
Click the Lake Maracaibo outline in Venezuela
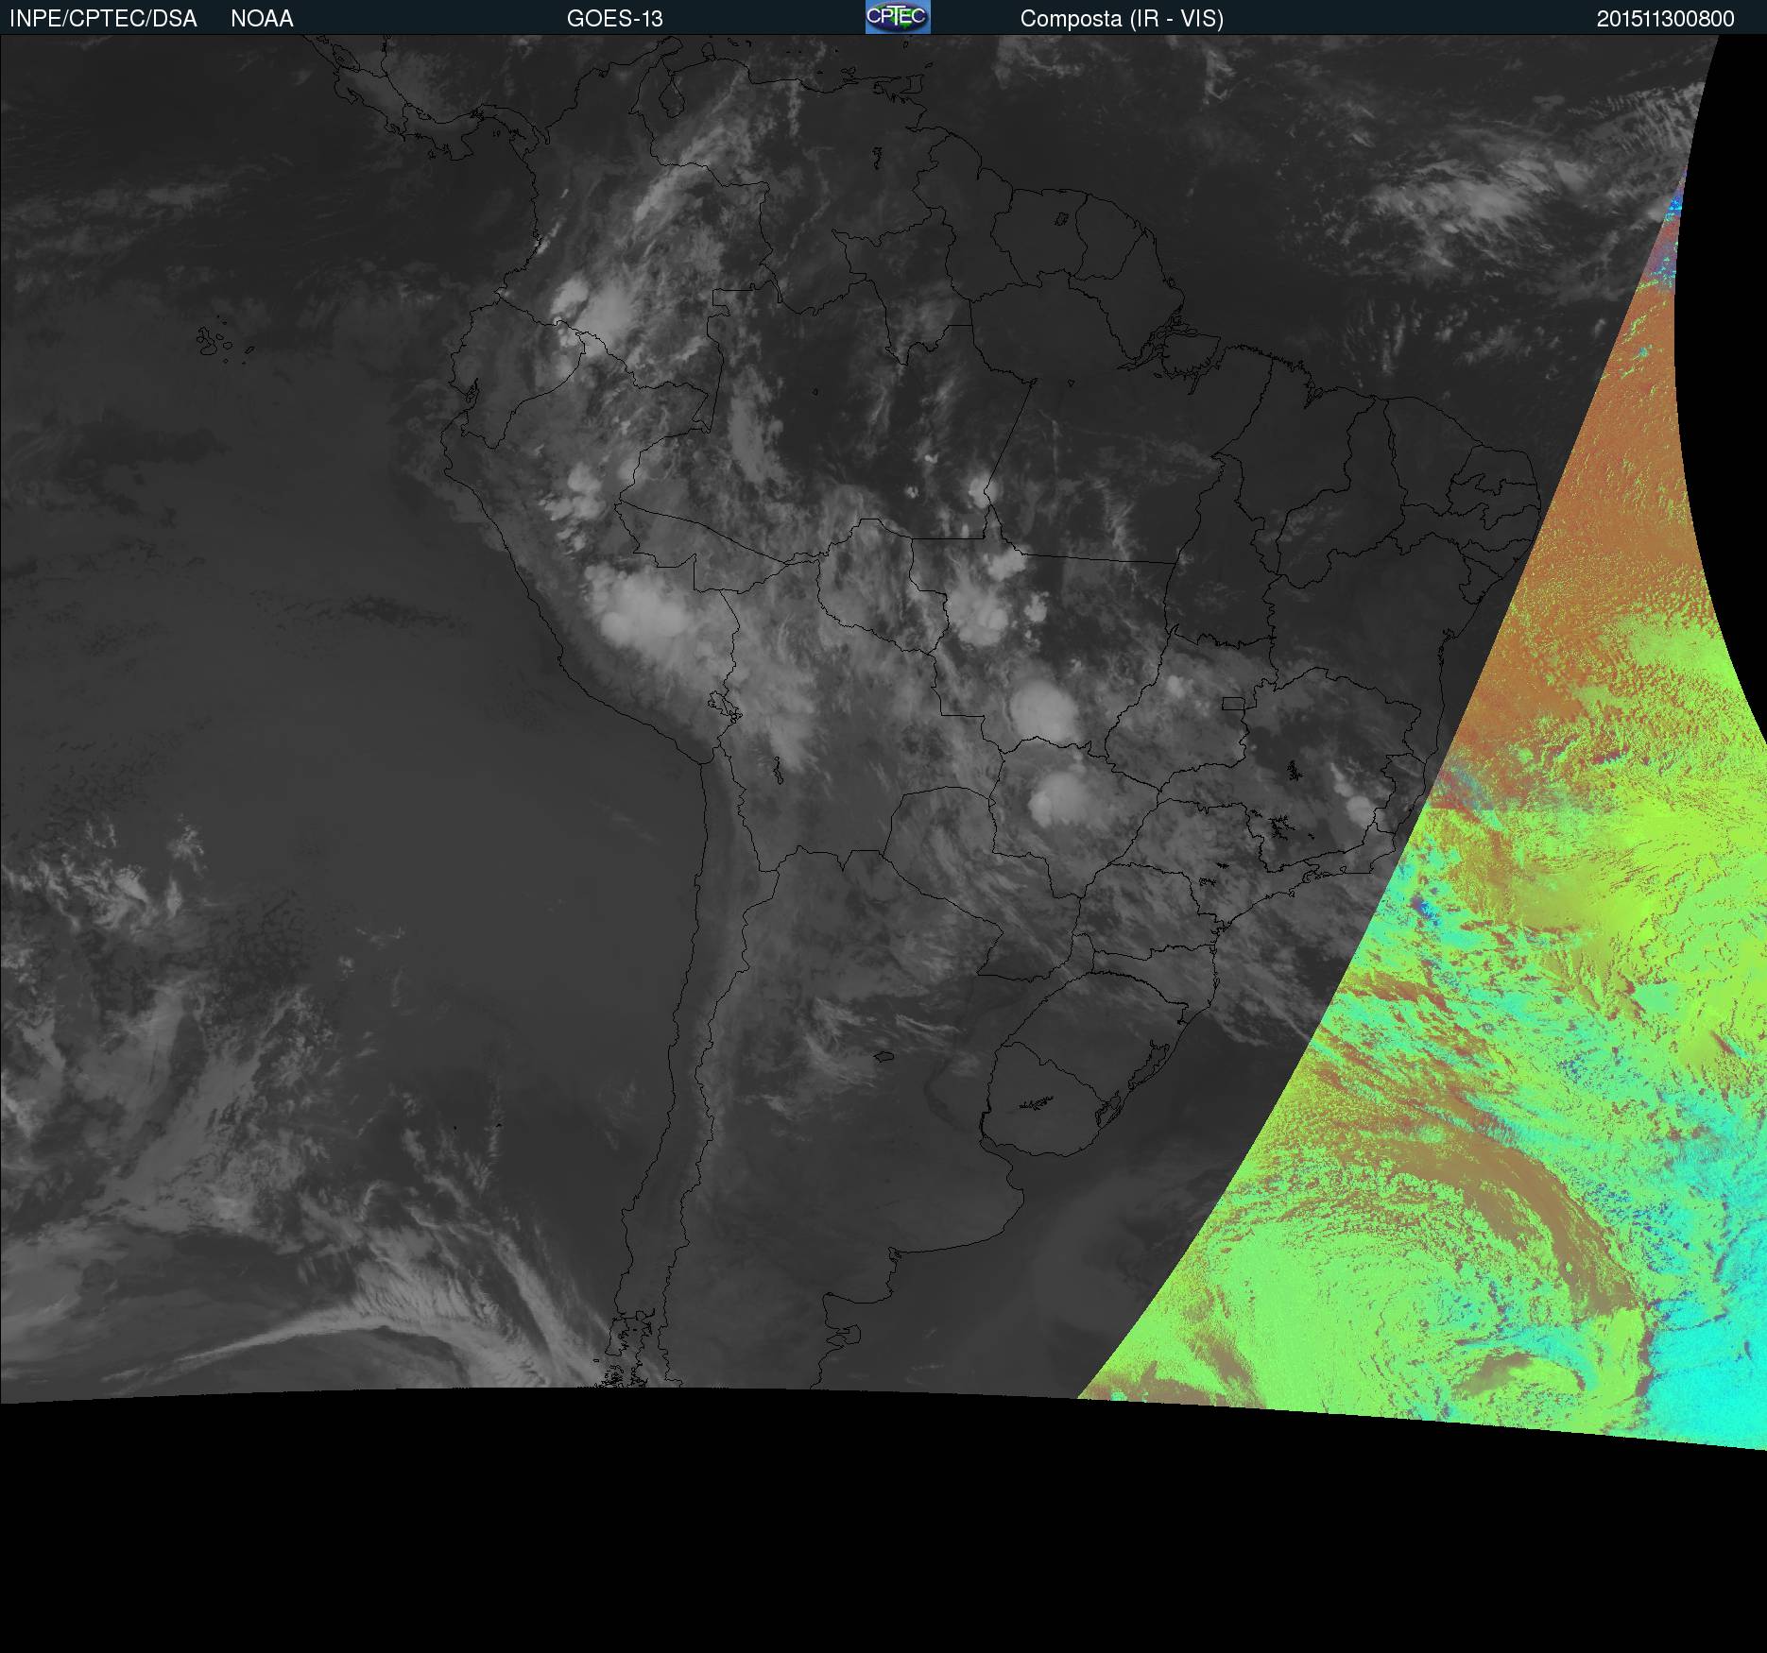pos(672,97)
